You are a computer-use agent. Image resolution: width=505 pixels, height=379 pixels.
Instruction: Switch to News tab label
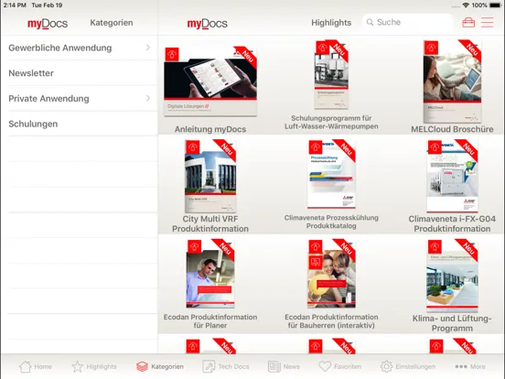click(x=292, y=366)
